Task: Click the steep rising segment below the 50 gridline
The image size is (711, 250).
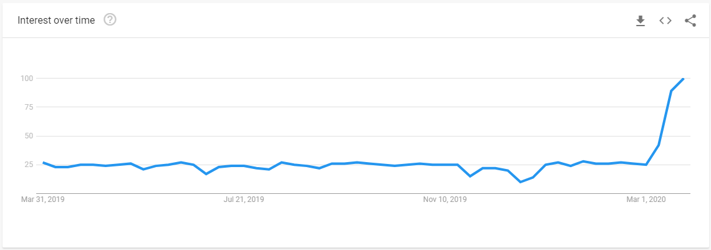Action: click(x=652, y=155)
